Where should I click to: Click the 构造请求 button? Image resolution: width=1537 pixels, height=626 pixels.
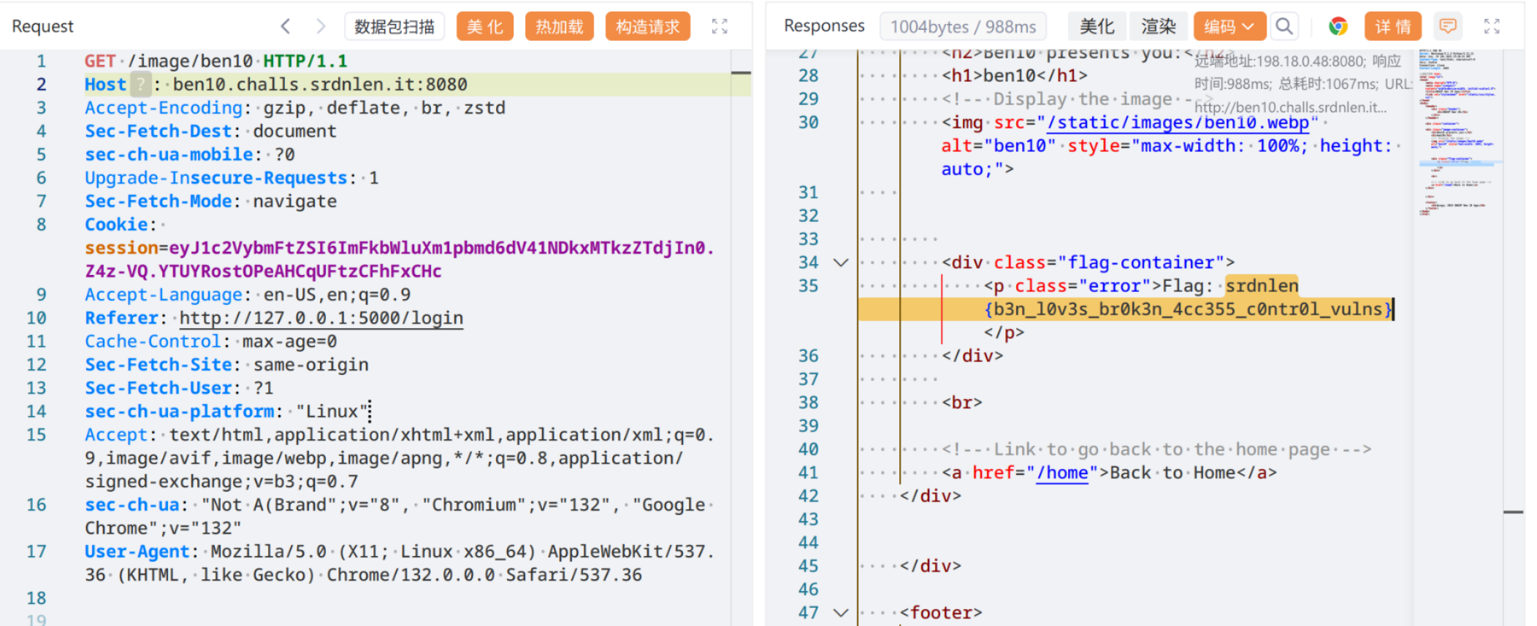click(x=648, y=26)
